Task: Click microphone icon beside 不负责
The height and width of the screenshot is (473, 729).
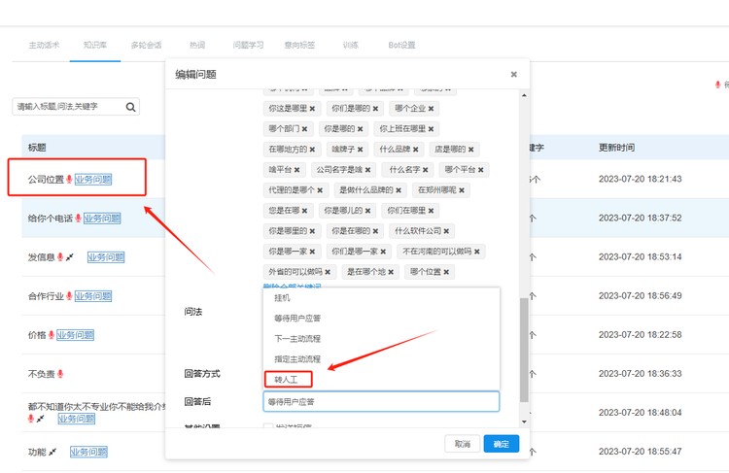Action: (60, 374)
